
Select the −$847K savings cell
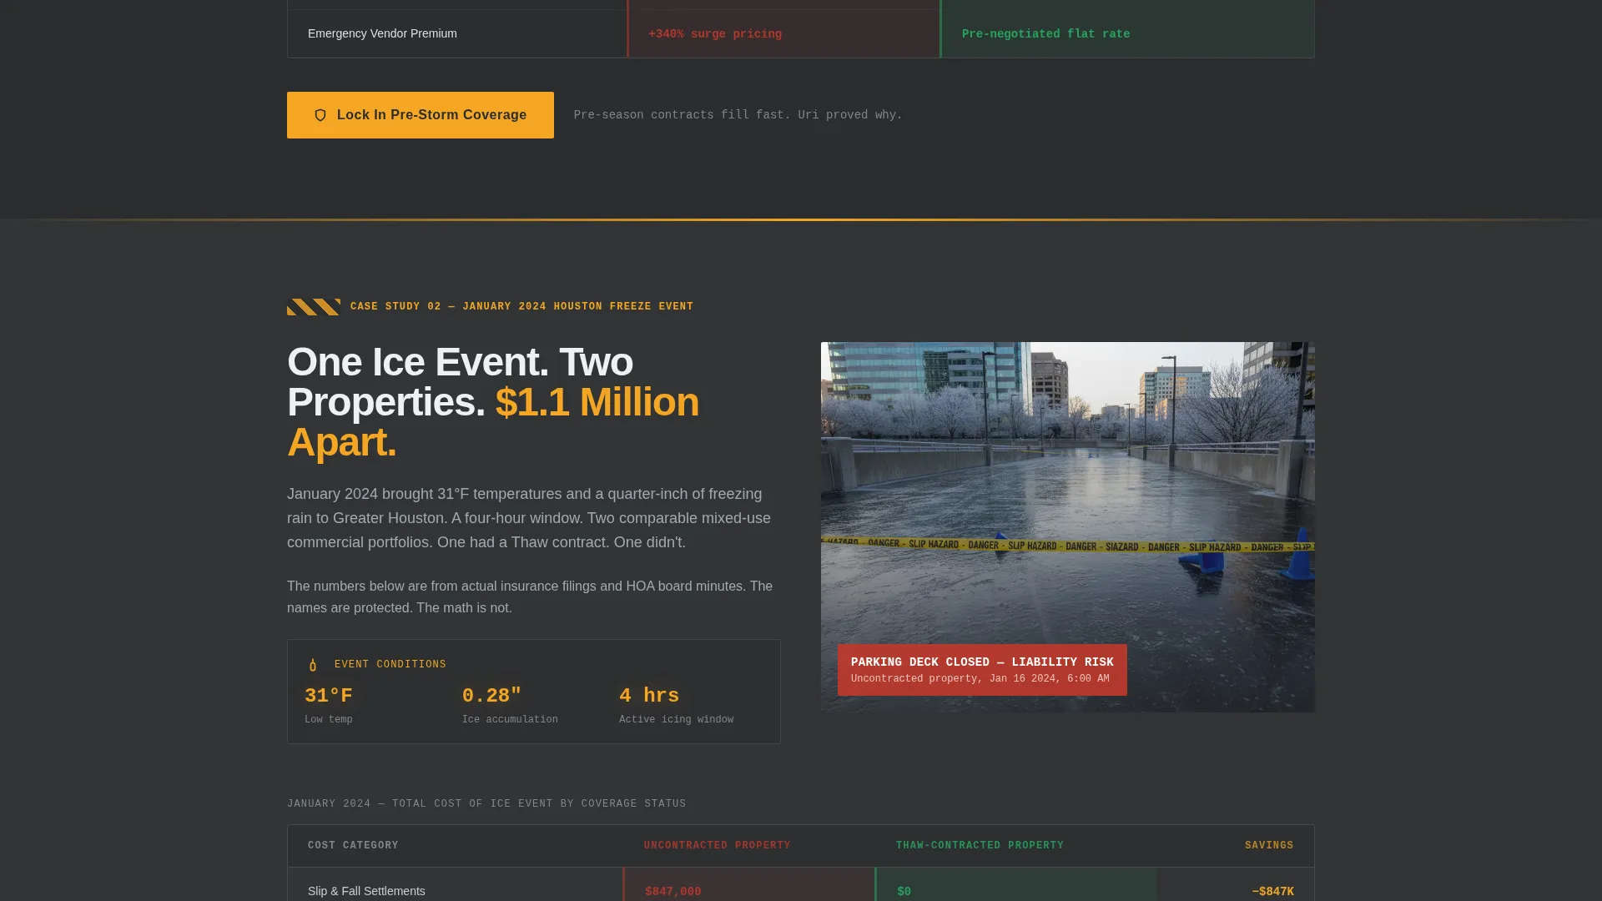(1272, 892)
